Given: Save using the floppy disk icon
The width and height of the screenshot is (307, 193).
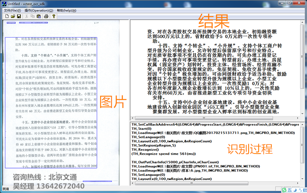Looking at the screenshot, I should pyautogui.click(x=19, y=16).
